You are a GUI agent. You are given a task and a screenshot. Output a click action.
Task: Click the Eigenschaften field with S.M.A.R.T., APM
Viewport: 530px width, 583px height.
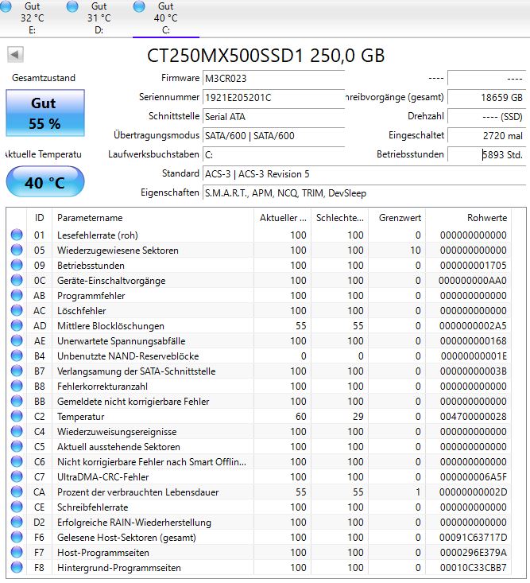(364, 193)
